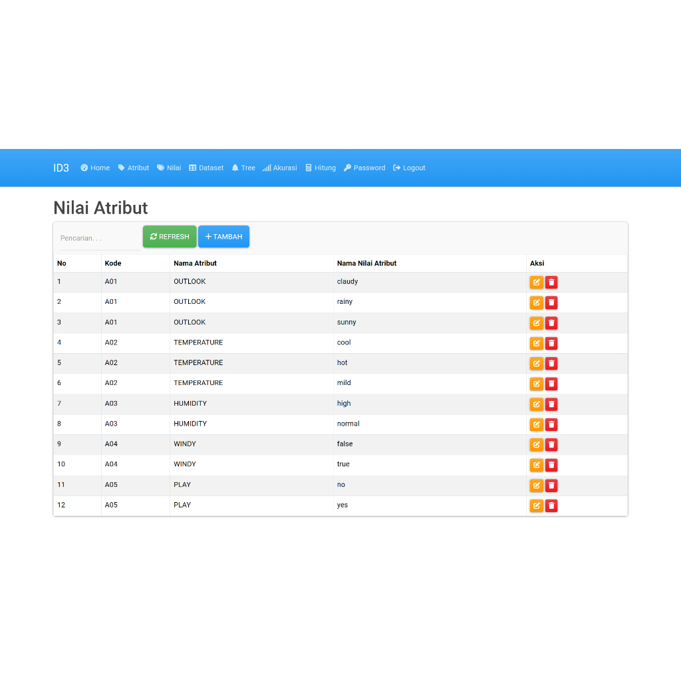The image size is (681, 681).
Task: Delete the high humidity row
Action: tap(551, 404)
